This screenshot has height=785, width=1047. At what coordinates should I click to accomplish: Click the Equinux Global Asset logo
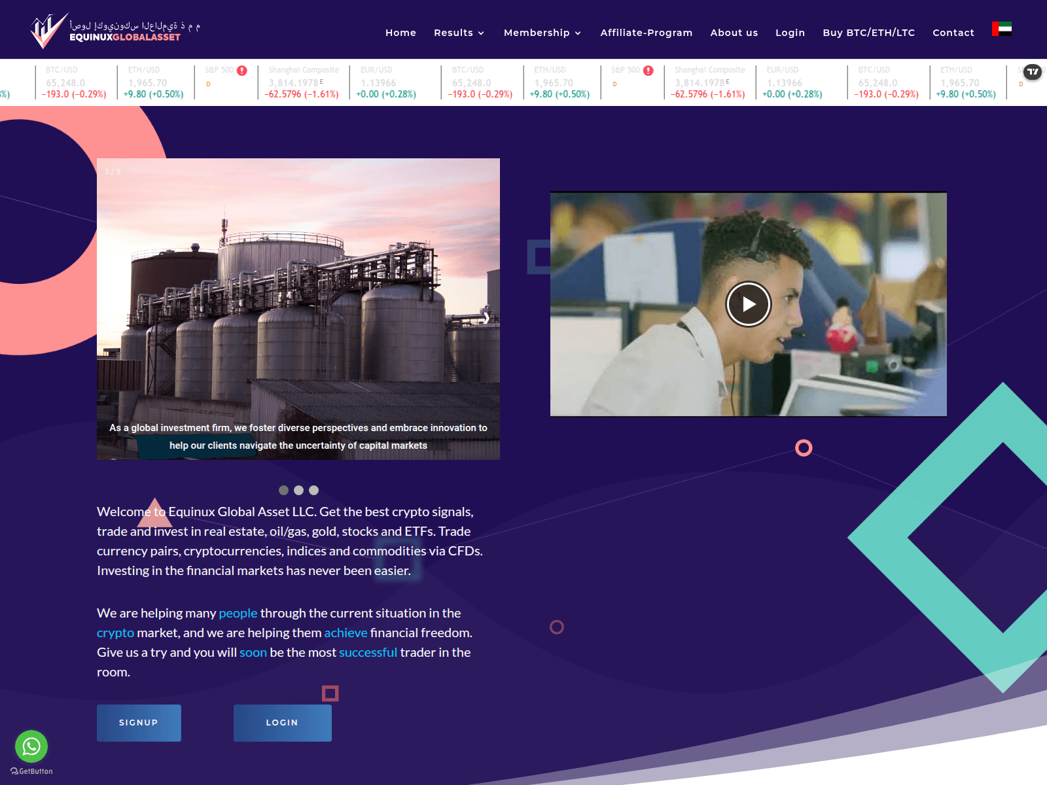(x=115, y=31)
